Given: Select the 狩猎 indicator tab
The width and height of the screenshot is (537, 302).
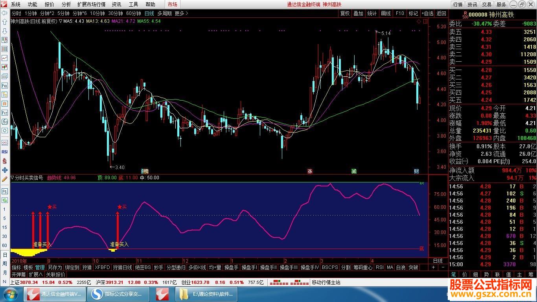Looking at the screenshot, I should tap(87, 267).
